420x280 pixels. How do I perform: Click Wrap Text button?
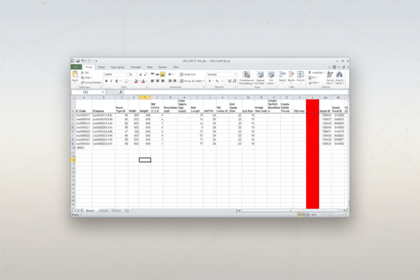tap(188, 74)
